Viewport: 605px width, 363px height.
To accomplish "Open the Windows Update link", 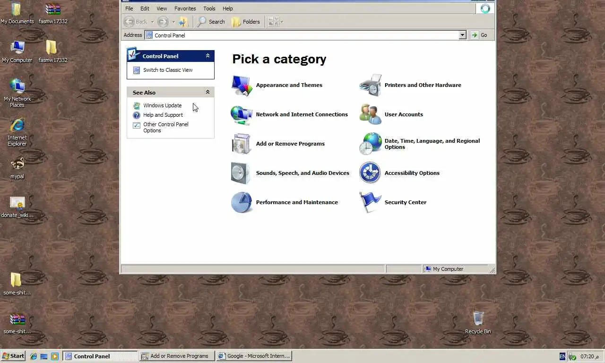I will pyautogui.click(x=162, y=105).
